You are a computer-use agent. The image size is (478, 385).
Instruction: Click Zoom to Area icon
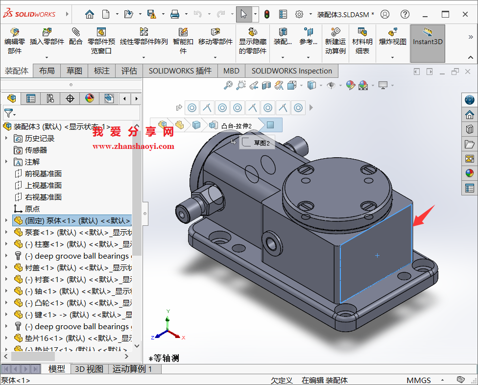pos(241,85)
